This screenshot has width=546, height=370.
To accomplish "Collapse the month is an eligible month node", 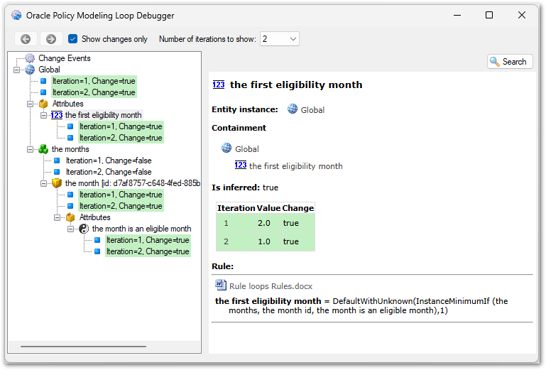I will coord(70,229).
